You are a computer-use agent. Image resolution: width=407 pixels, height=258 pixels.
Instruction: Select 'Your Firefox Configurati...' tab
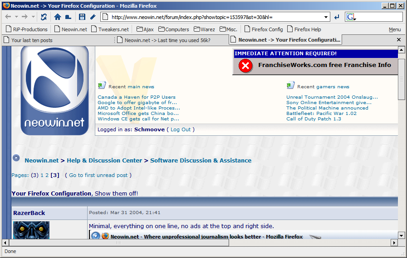pyautogui.click(x=286, y=40)
